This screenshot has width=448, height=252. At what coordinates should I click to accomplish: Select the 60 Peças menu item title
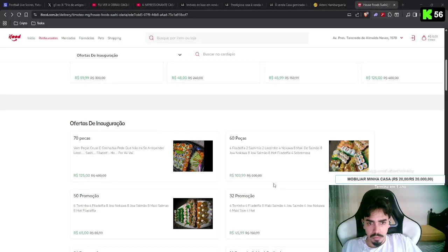coord(238,138)
